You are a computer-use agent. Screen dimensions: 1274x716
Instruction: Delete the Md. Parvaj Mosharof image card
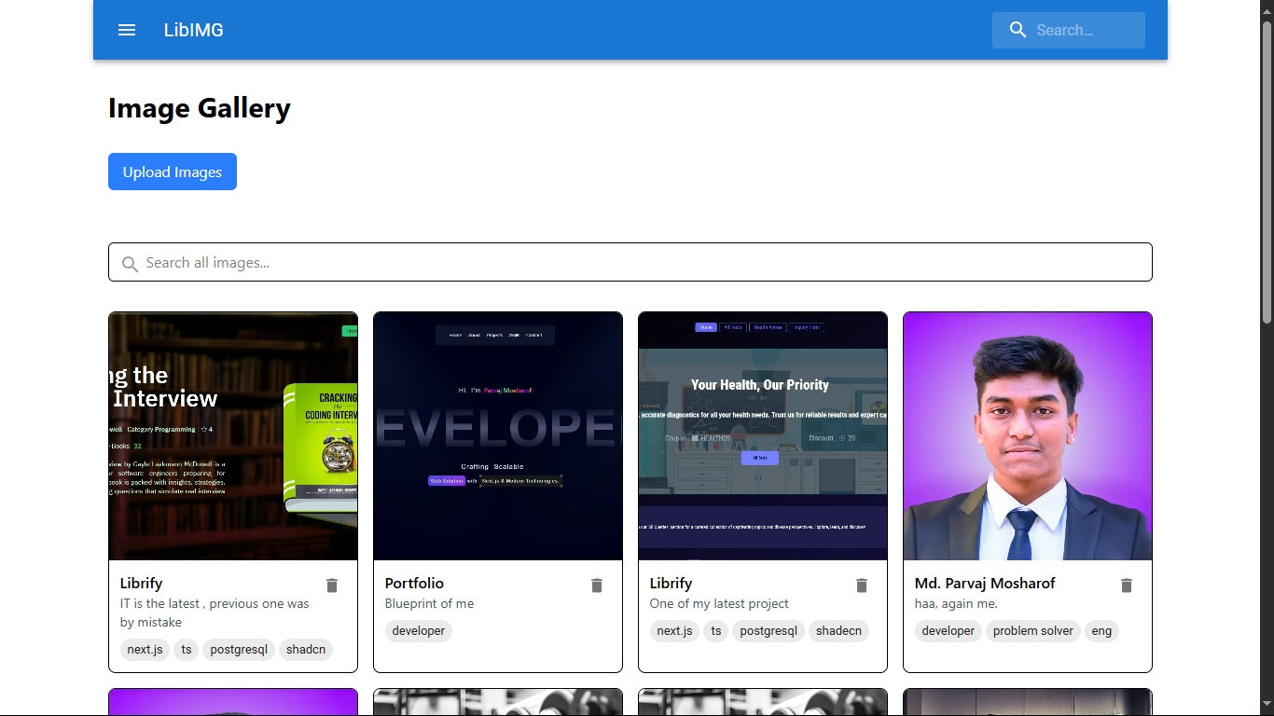(x=1127, y=585)
